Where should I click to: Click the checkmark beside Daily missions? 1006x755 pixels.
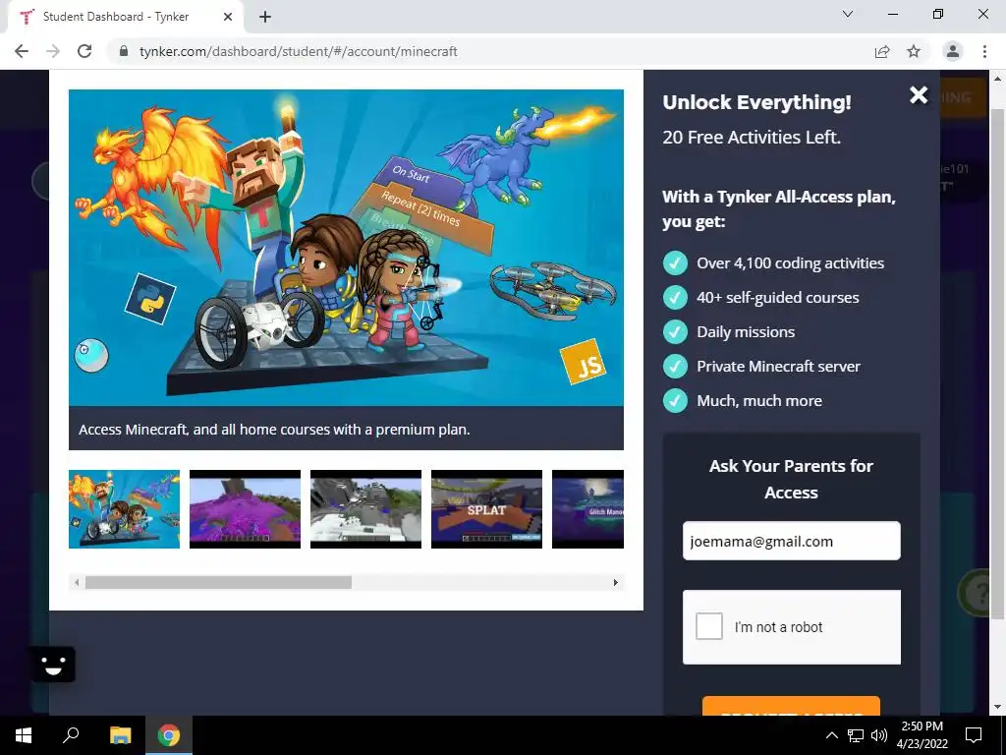675,332
